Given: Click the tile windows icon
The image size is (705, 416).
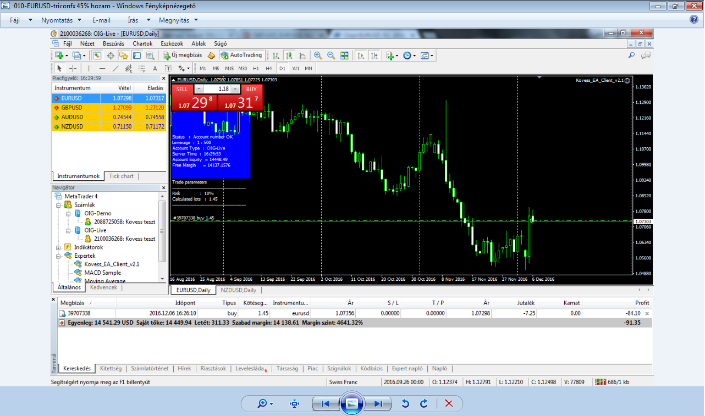Looking at the screenshot, I should (344, 56).
